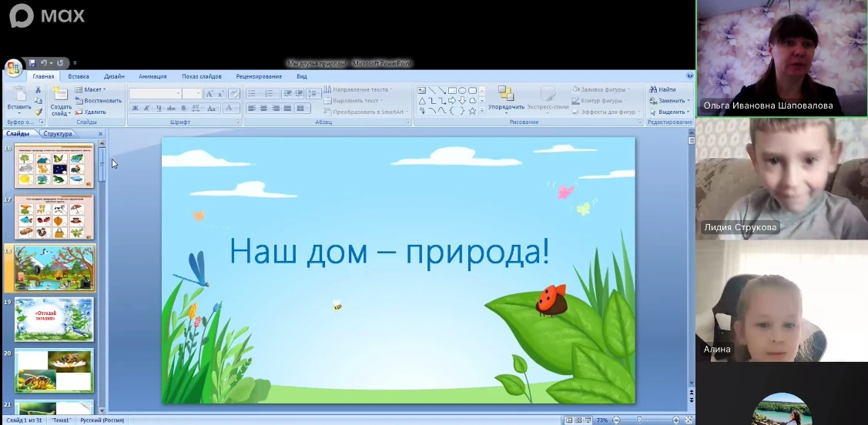Screen dimensions: 868x425
Task: Click the increase list level icon
Action: tap(299, 93)
